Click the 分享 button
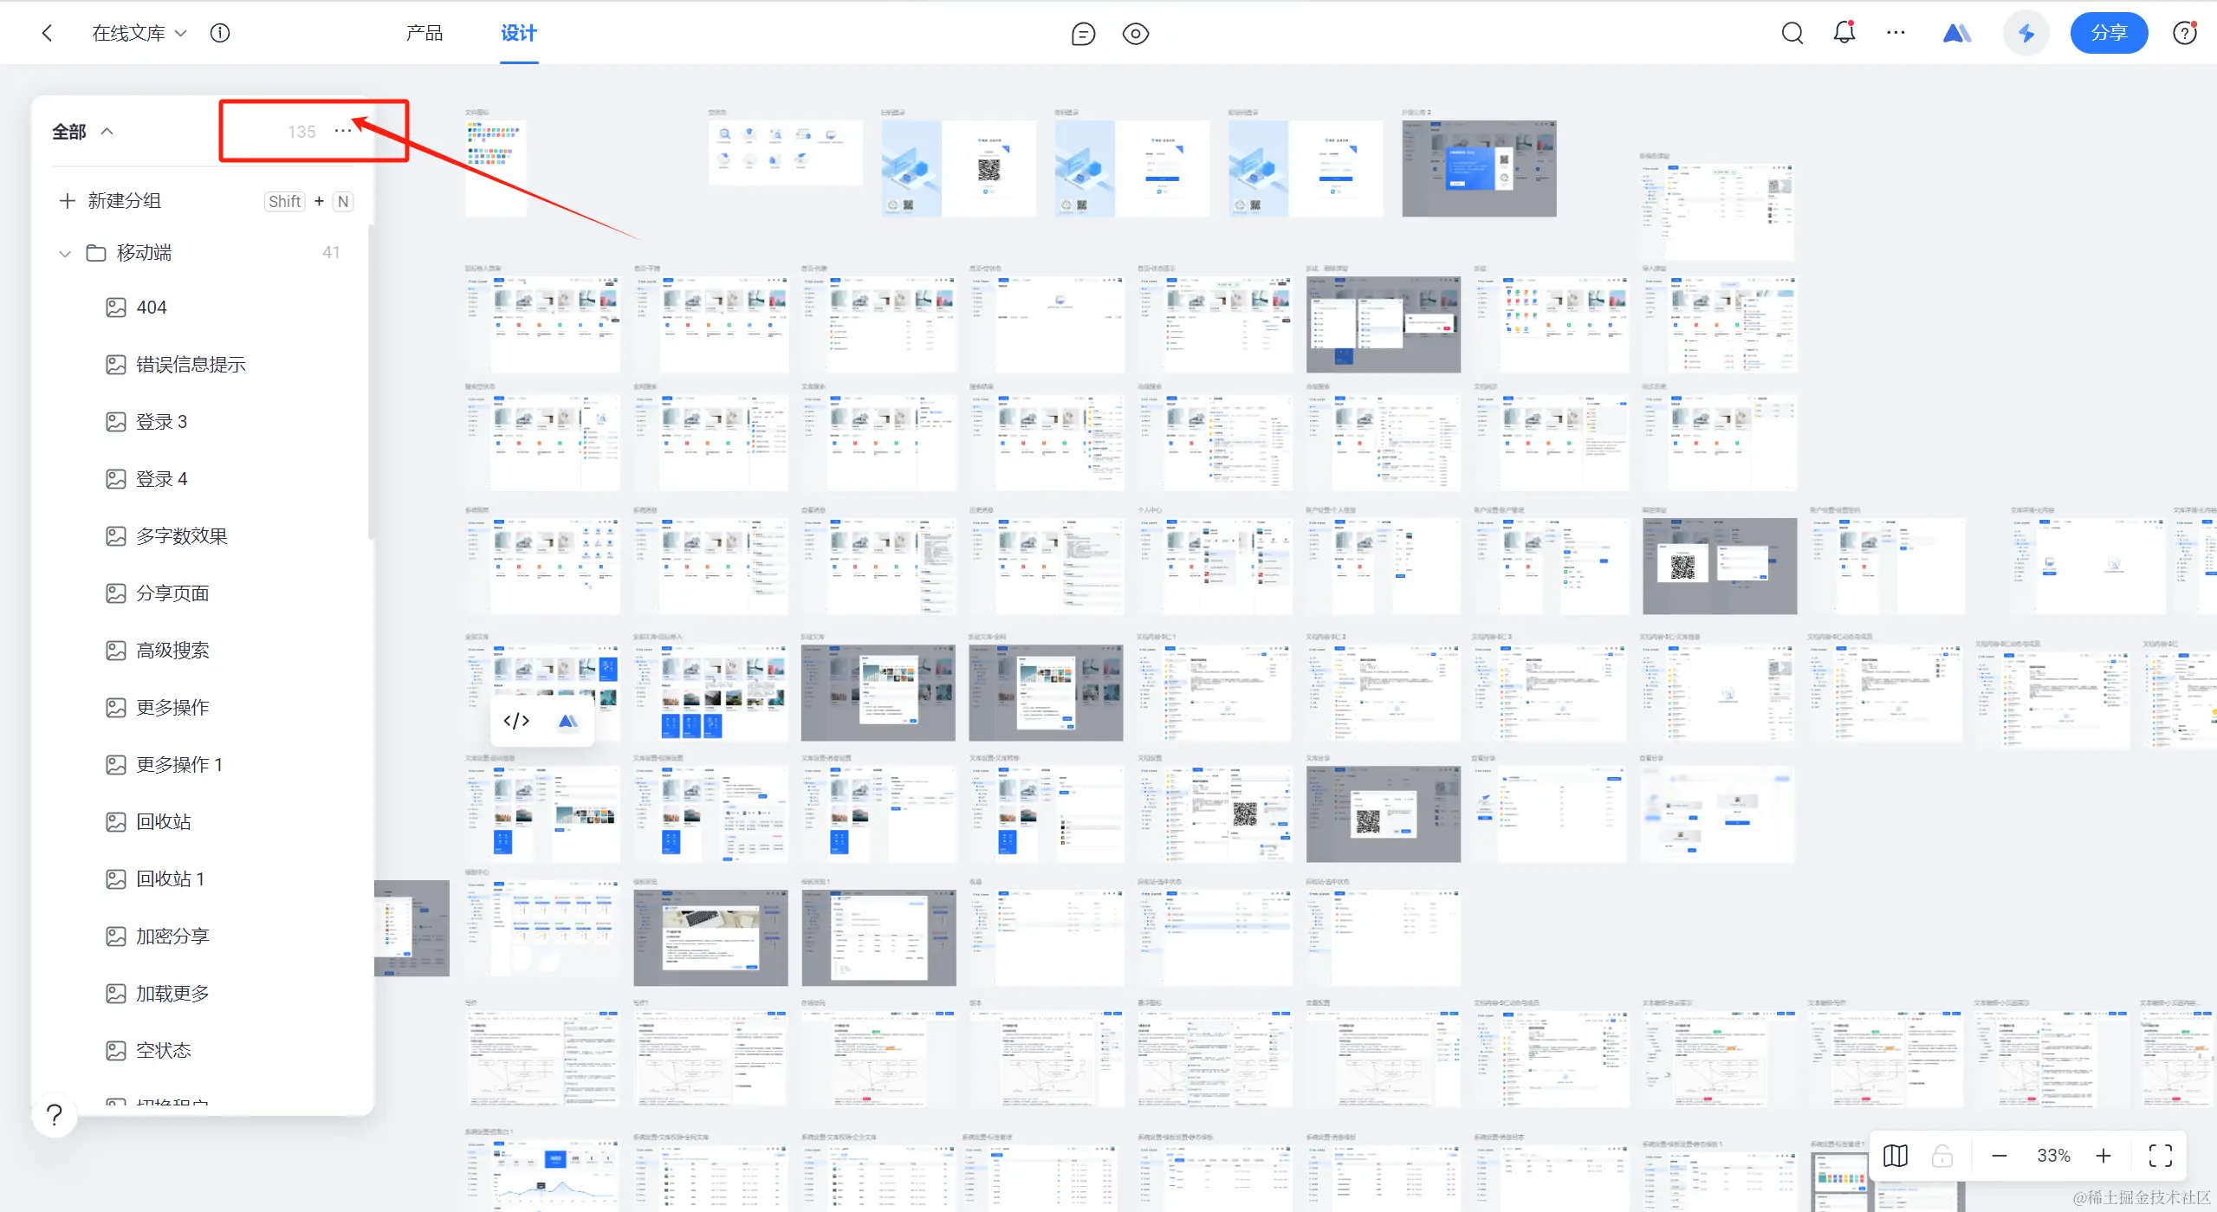 [x=2108, y=33]
